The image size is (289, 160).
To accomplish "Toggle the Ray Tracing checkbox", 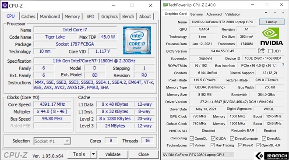I will [x=213, y=145].
